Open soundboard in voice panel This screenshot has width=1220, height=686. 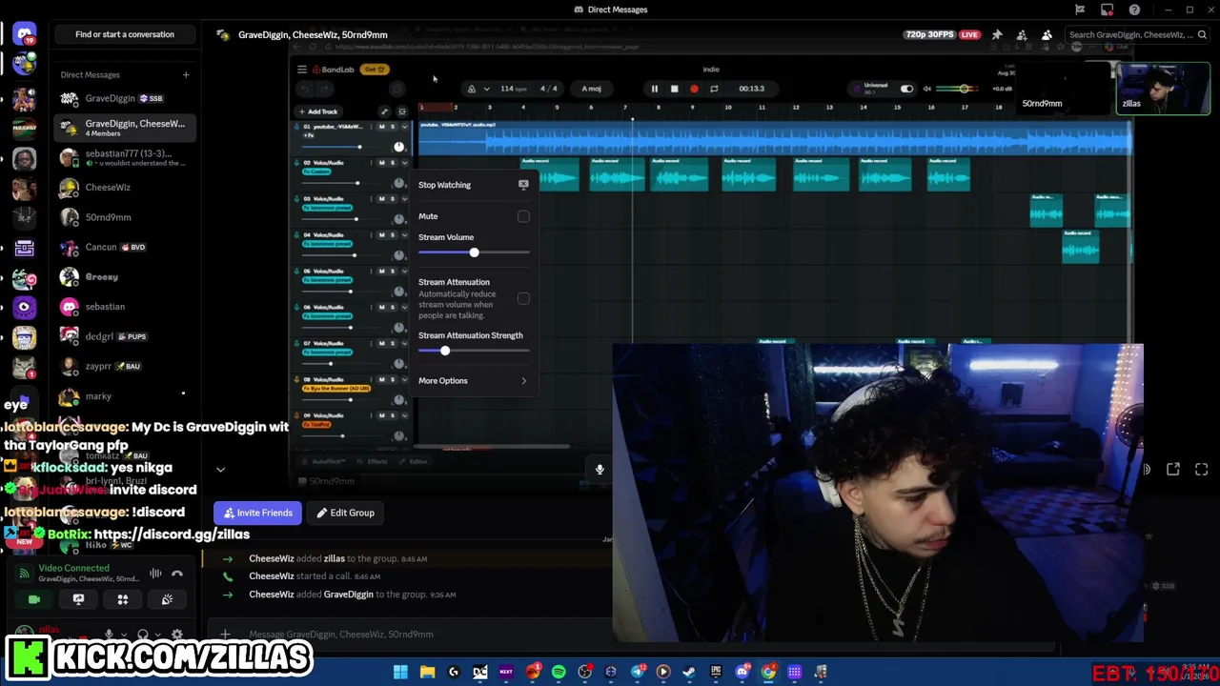[x=167, y=599]
